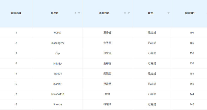Click the score 158
This screenshot has width=207, height=110.
[x=192, y=53]
